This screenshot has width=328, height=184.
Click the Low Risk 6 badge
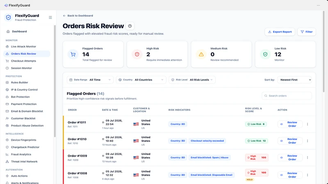(x=256, y=124)
